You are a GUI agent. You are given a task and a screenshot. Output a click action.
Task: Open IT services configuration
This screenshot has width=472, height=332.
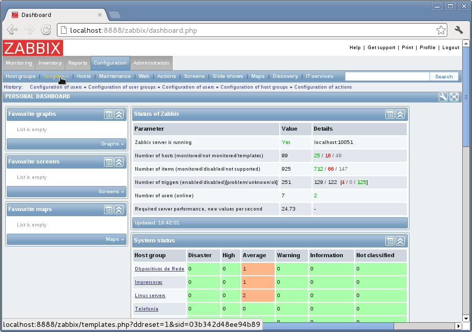click(319, 76)
